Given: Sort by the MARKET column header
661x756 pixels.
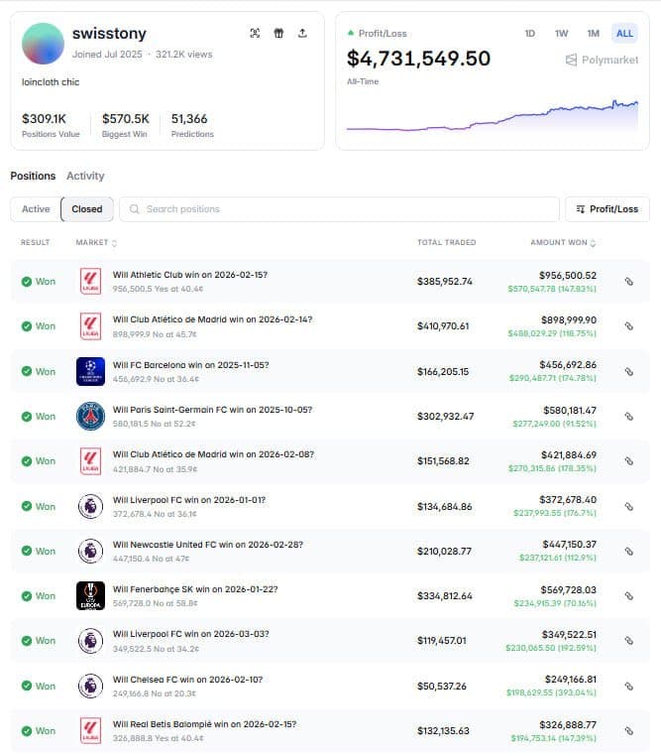Looking at the screenshot, I should coord(96,243).
